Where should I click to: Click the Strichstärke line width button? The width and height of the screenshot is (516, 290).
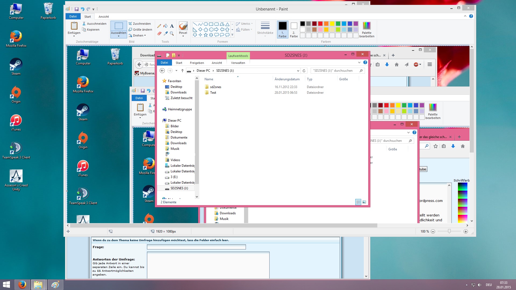pos(265,28)
